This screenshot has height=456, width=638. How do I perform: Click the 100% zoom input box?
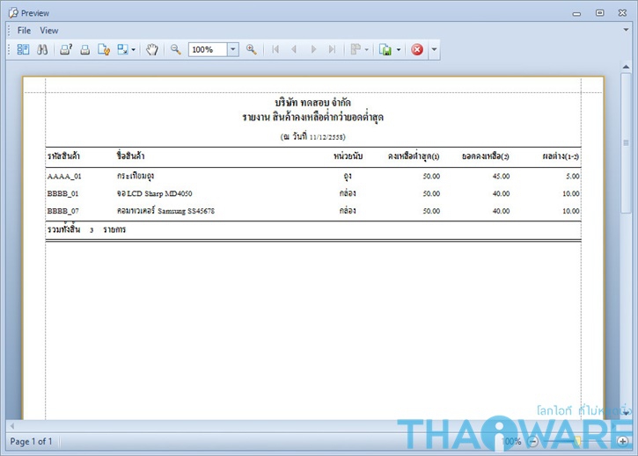[208, 49]
